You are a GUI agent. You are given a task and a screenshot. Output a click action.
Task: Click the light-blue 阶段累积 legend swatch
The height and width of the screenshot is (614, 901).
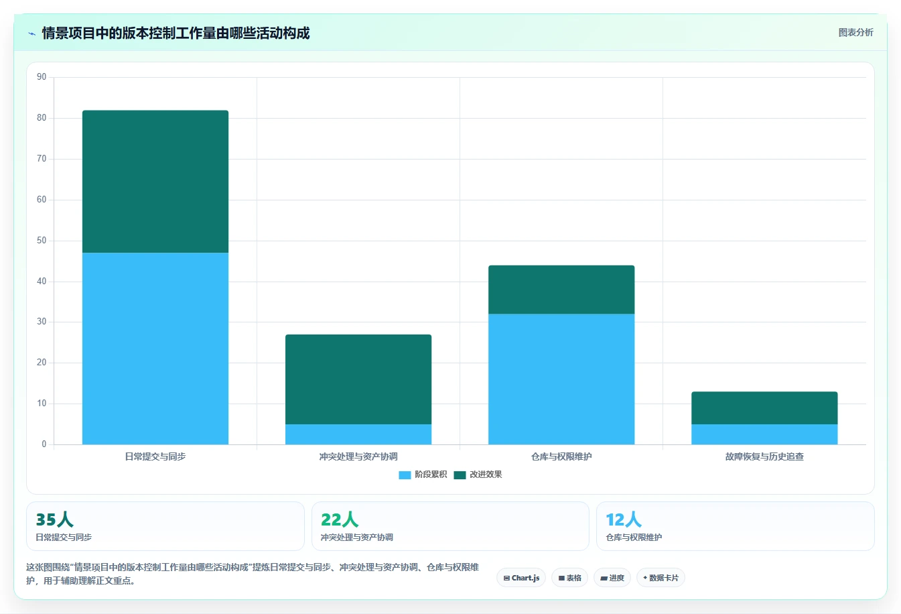coord(405,475)
